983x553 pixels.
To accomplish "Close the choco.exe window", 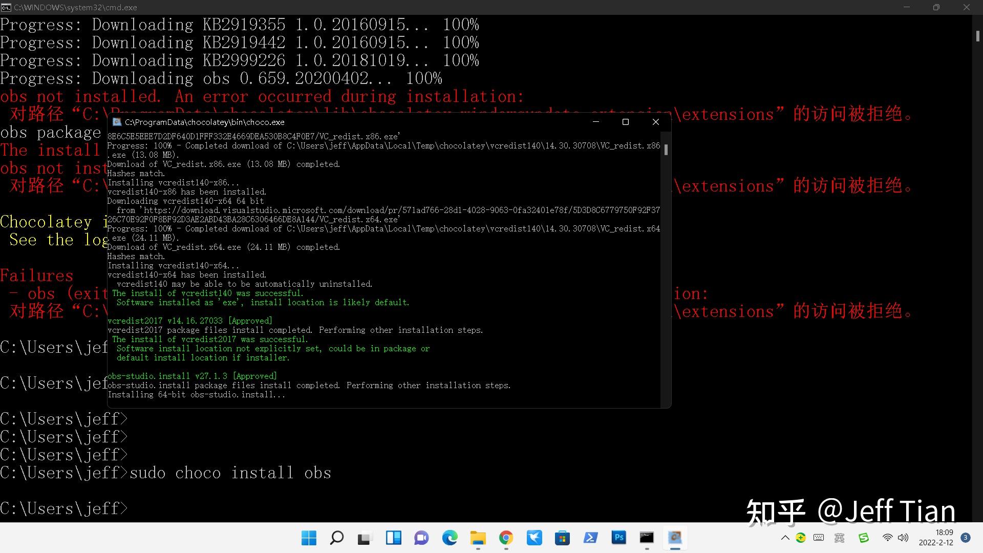I will [x=655, y=122].
